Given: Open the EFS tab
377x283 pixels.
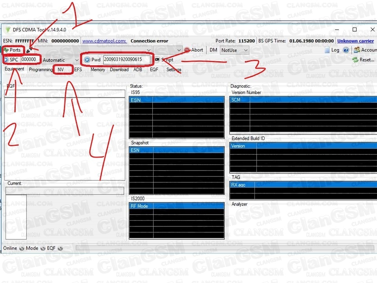Looking at the screenshot, I should click(78, 70).
